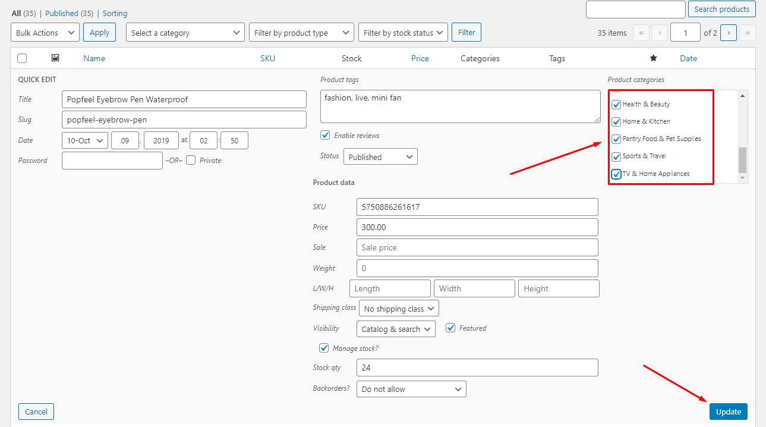Viewport: 766px width, 427px height.
Task: Go to the last page double arrow
Action: tap(748, 33)
